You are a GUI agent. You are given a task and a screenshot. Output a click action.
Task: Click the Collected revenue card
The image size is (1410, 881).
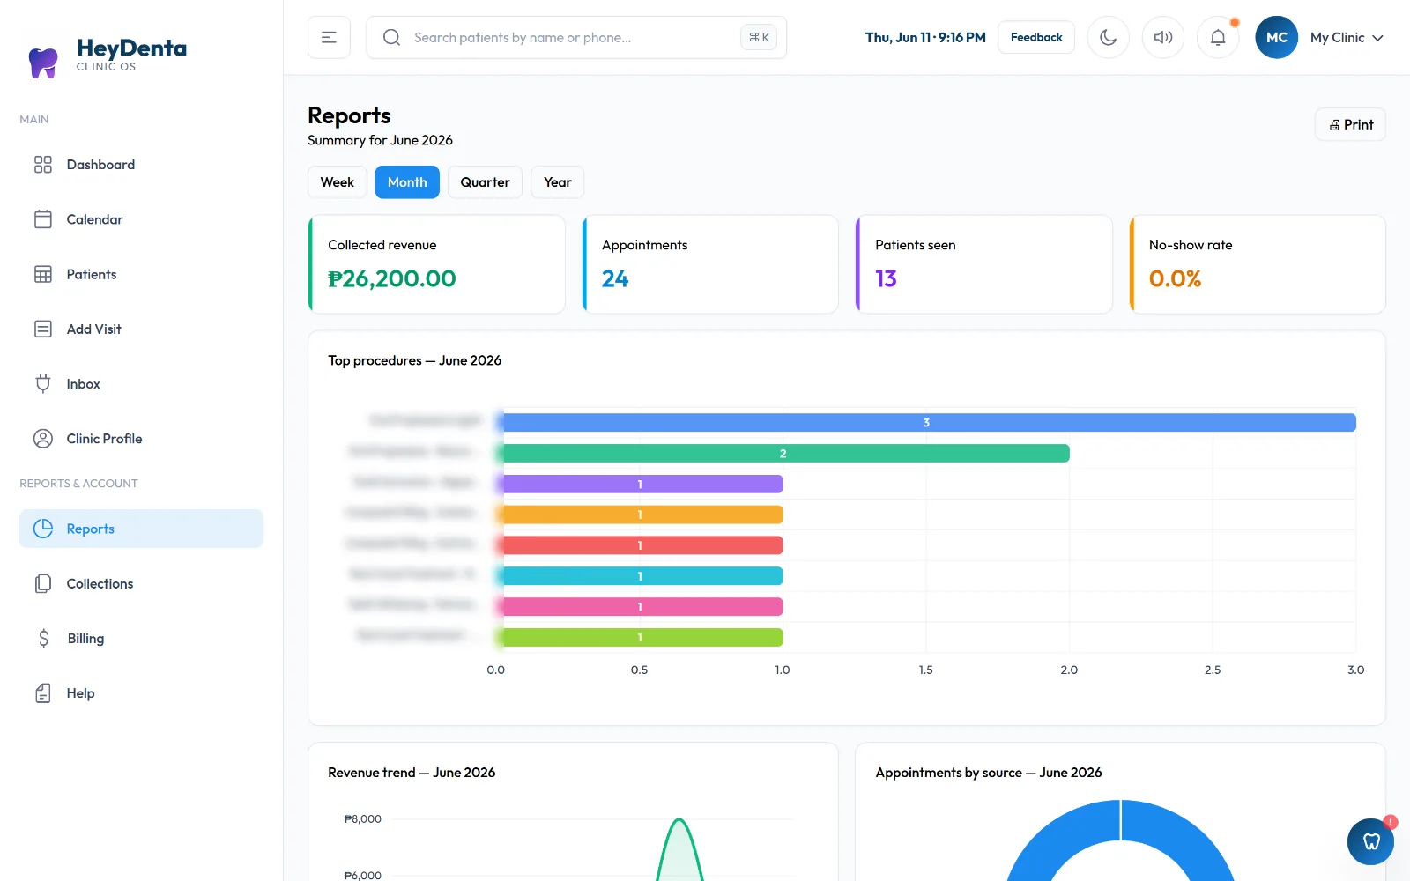coord(436,264)
